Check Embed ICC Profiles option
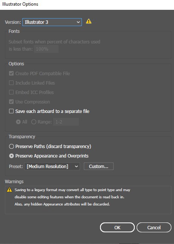The height and width of the screenshot is (244, 174). [x=11, y=92]
